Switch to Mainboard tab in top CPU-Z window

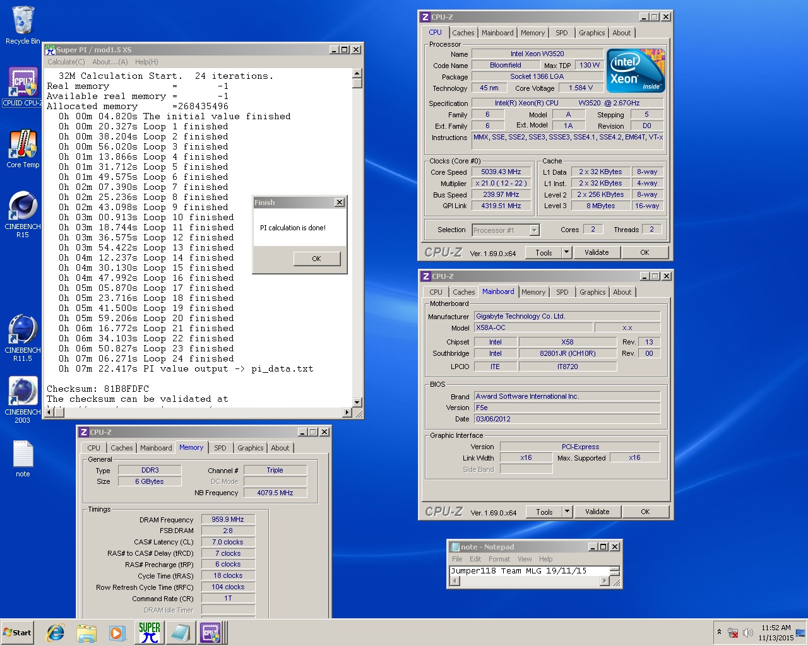click(497, 33)
